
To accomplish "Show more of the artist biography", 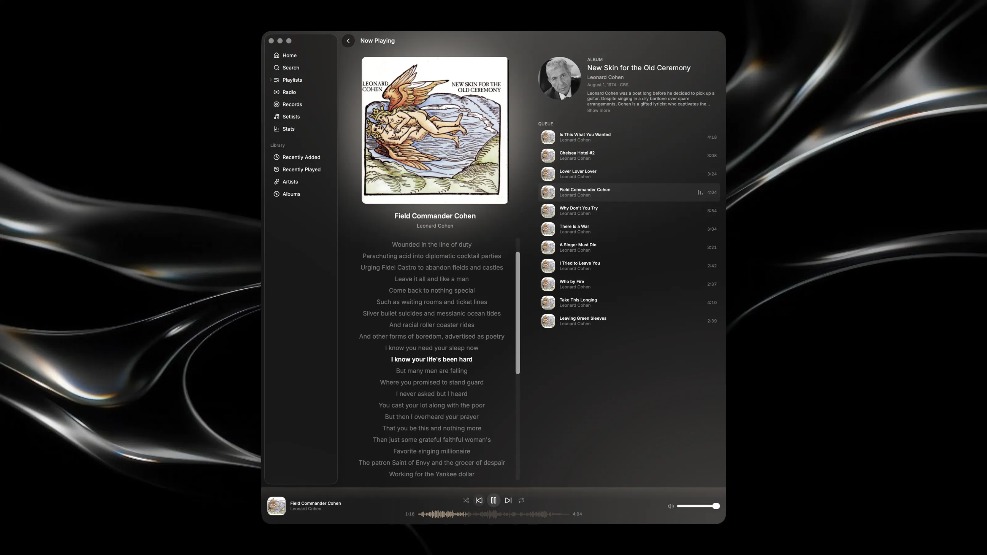I will 598,110.
